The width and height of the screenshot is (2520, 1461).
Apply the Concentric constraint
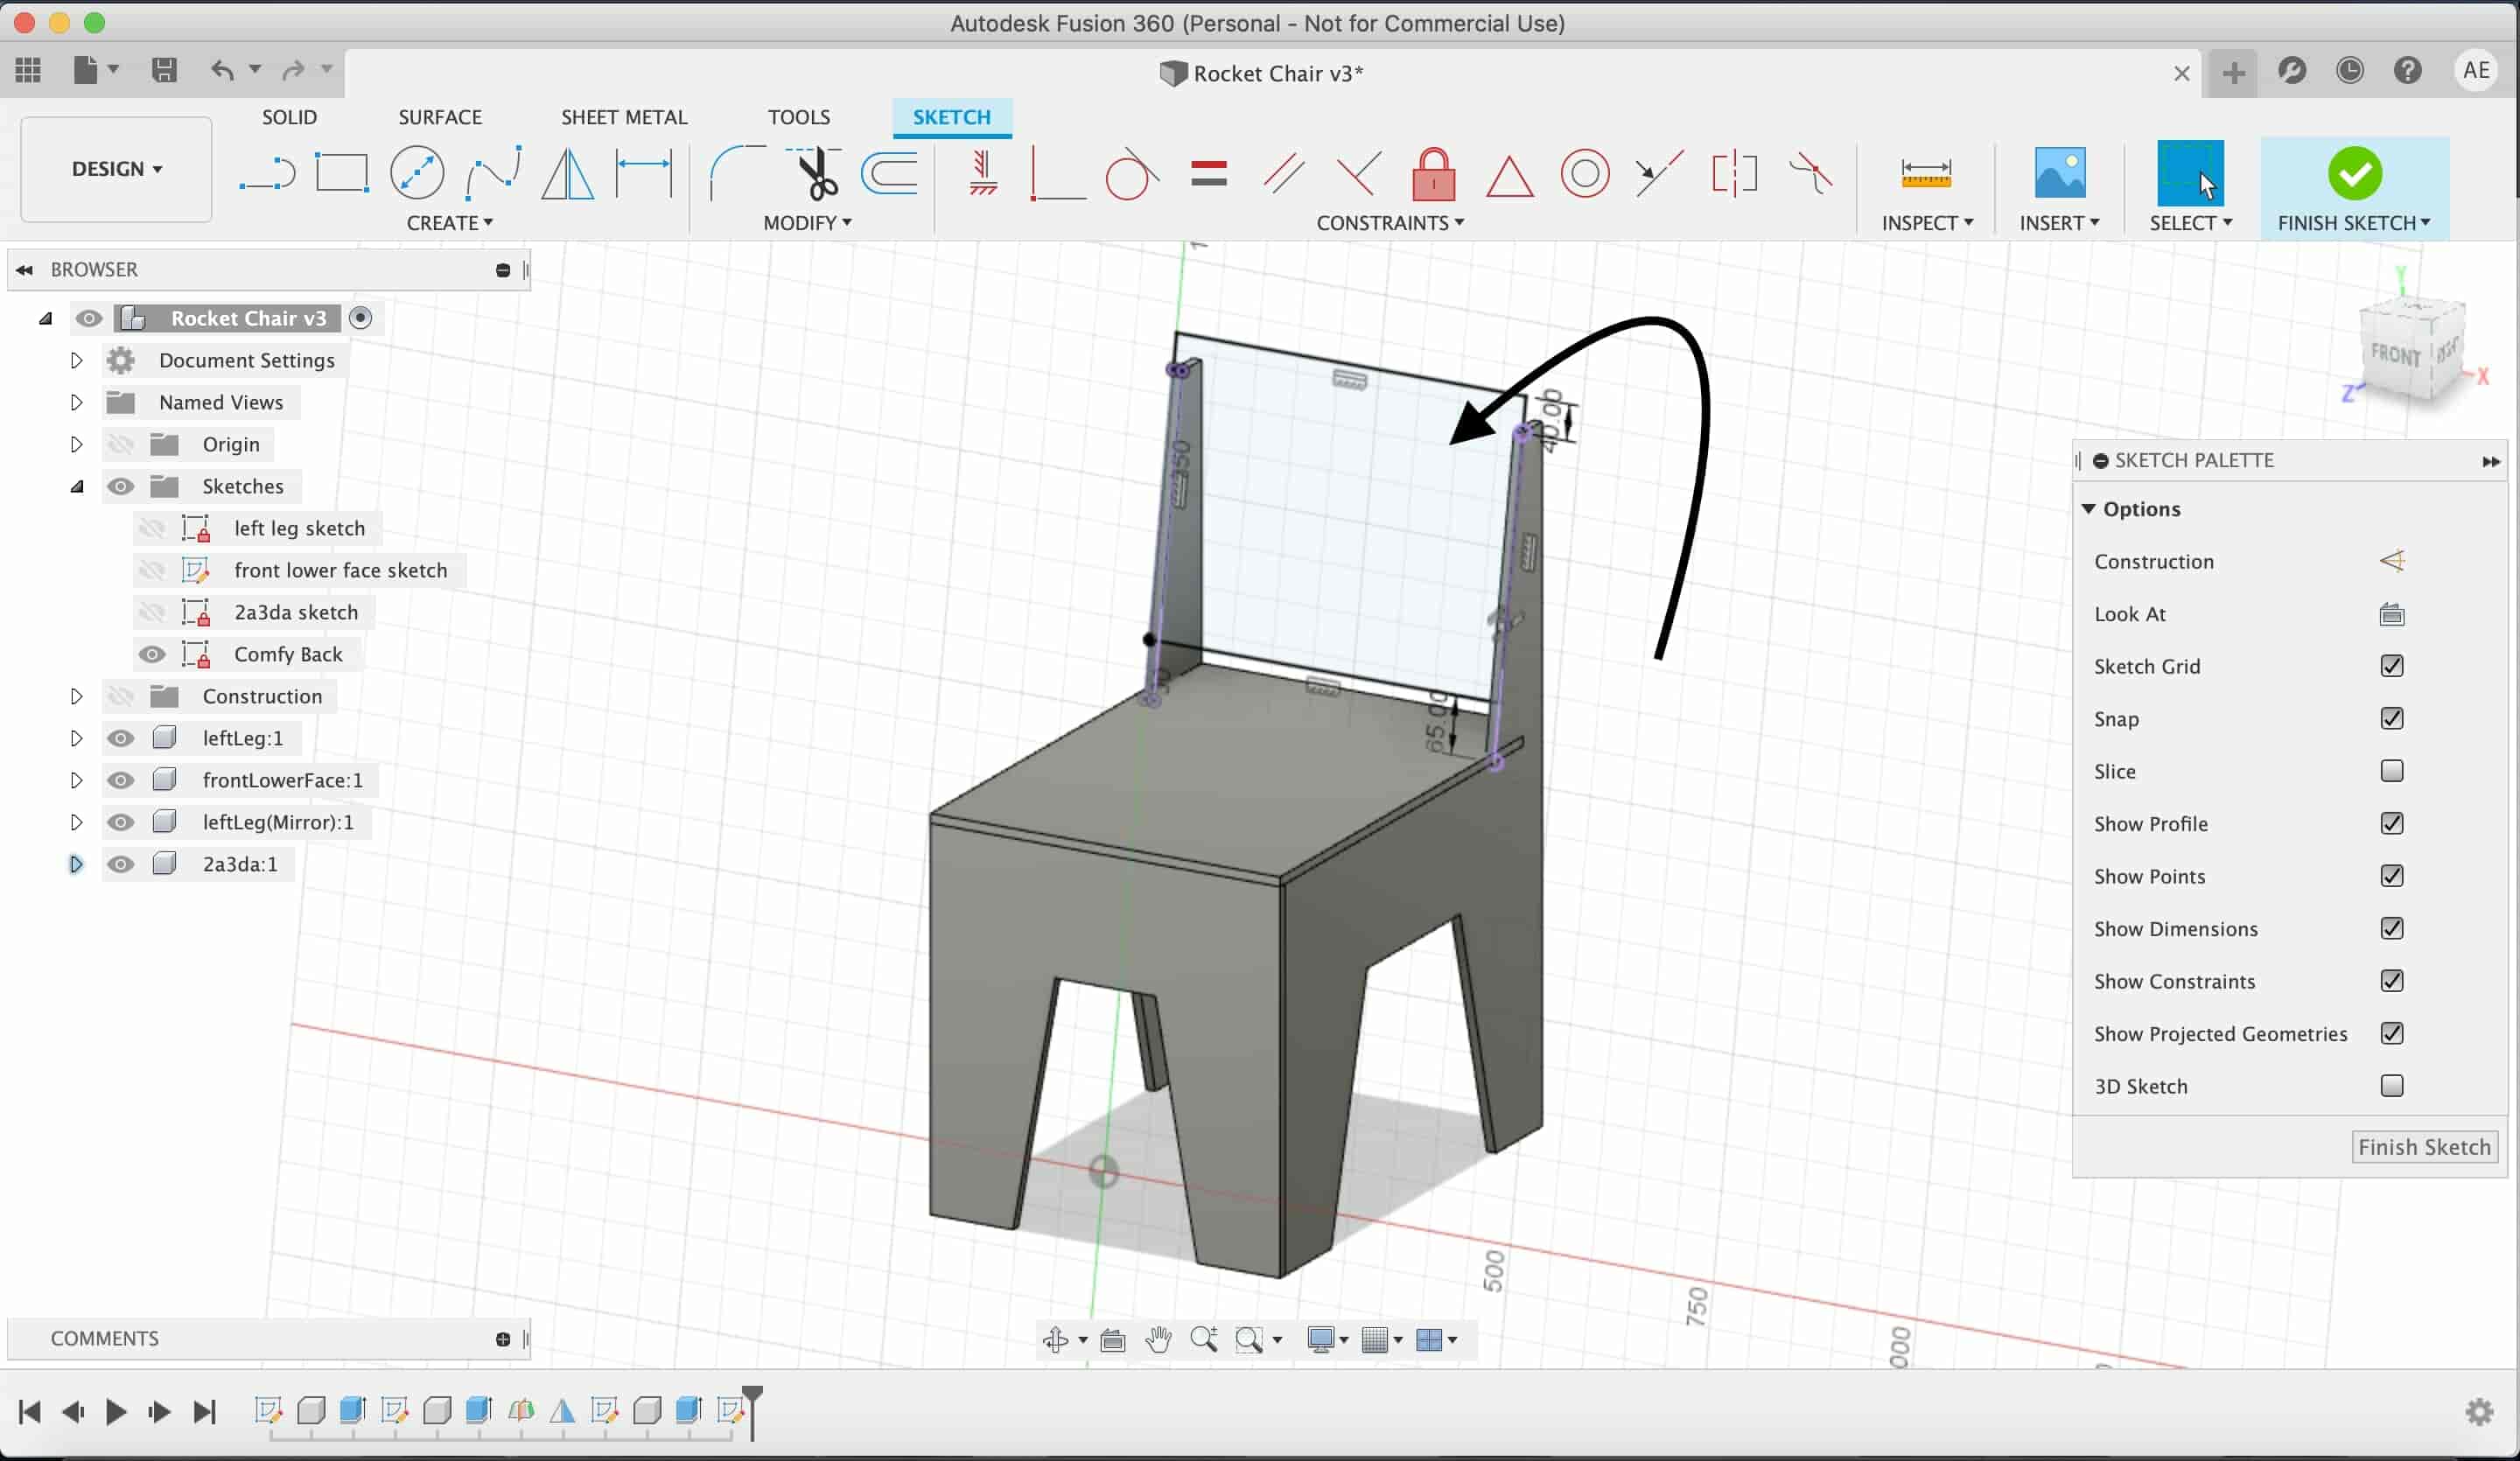click(x=1585, y=173)
